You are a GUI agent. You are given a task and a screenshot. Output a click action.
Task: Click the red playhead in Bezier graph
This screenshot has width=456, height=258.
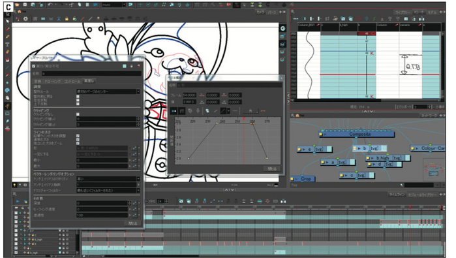click(244, 140)
